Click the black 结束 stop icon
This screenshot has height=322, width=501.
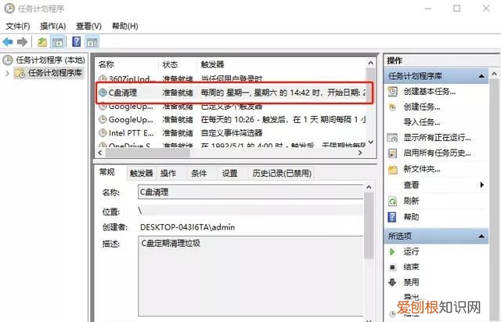coord(393,267)
